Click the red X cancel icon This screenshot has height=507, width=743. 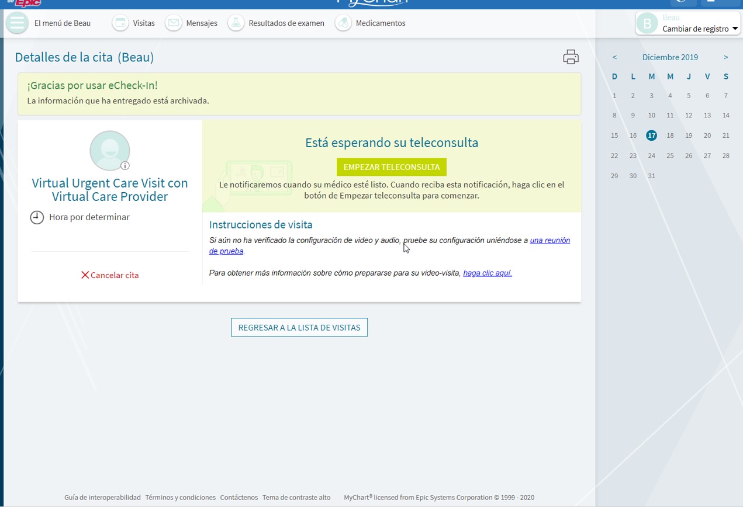(85, 275)
